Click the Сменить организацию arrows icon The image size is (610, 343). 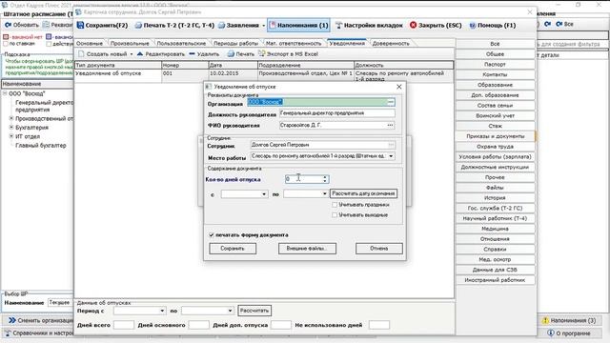point(12,320)
